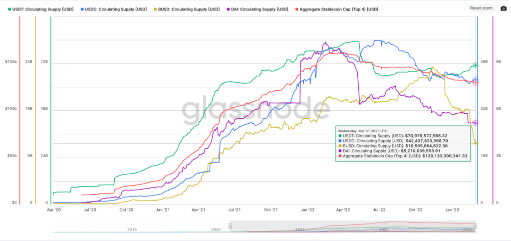Click the green USDT legend dot
Screen dimensions: 511x241
click(9, 9)
